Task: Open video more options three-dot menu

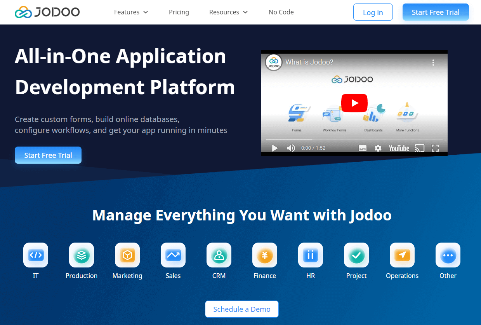Action: pos(433,62)
